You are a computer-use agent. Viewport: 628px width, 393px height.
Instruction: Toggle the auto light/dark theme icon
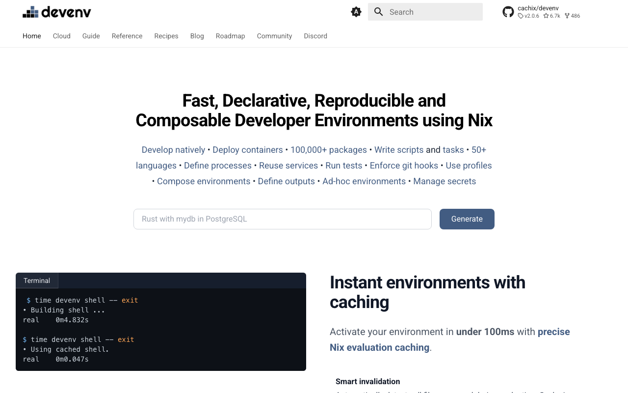click(x=356, y=12)
